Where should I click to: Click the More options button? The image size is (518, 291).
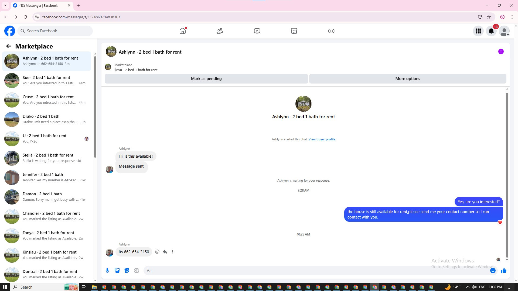click(x=407, y=79)
